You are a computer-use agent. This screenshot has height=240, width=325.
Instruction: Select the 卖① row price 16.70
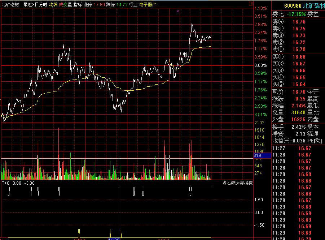pyautogui.click(x=299, y=49)
